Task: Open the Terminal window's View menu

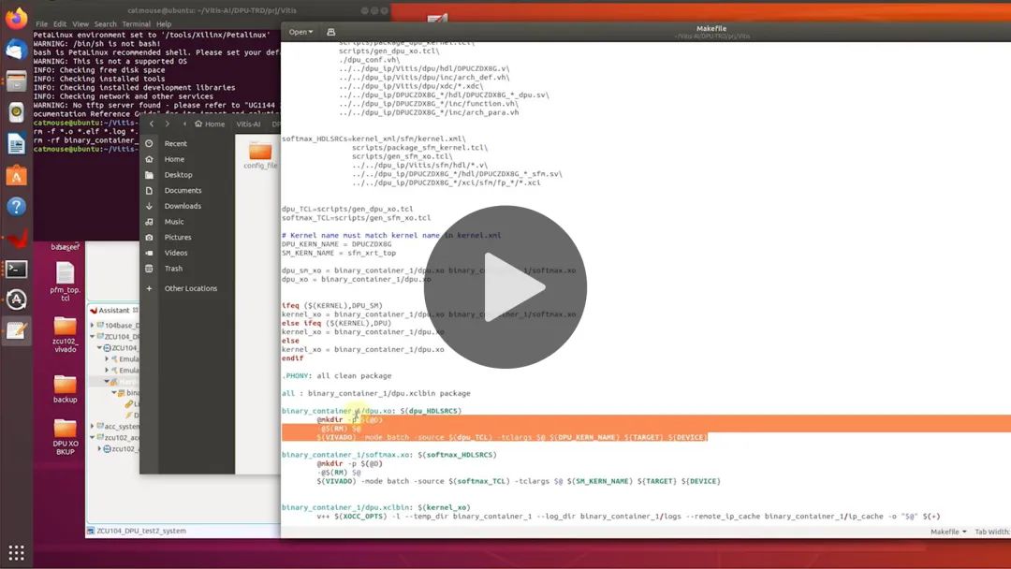Action: click(x=81, y=23)
